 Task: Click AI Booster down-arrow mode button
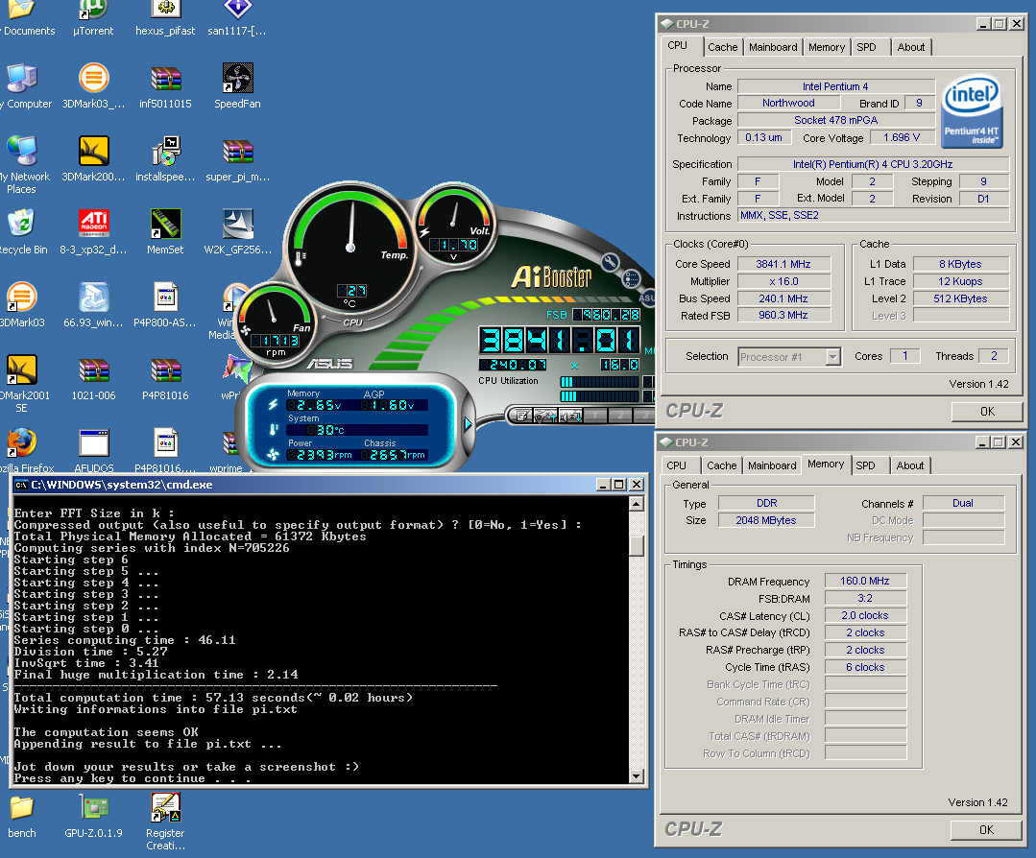pos(570,416)
